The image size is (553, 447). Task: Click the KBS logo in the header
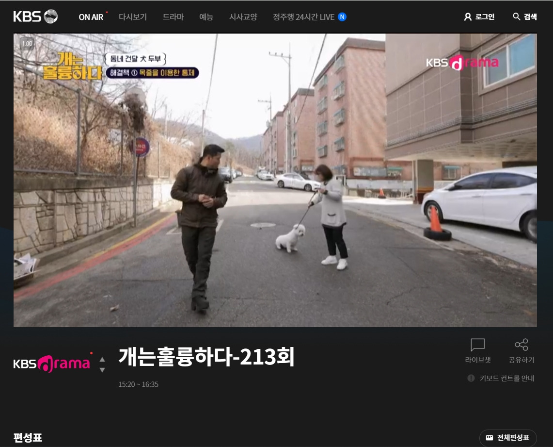point(35,17)
